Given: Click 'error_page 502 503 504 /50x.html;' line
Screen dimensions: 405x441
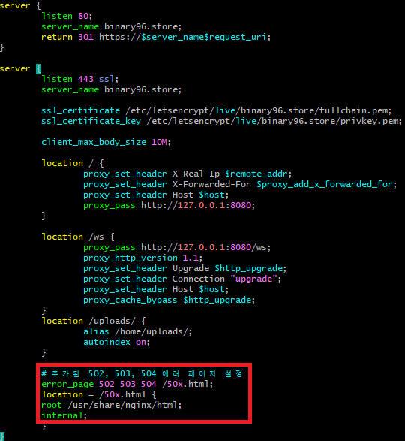Looking at the screenshot, I should 127,384.
